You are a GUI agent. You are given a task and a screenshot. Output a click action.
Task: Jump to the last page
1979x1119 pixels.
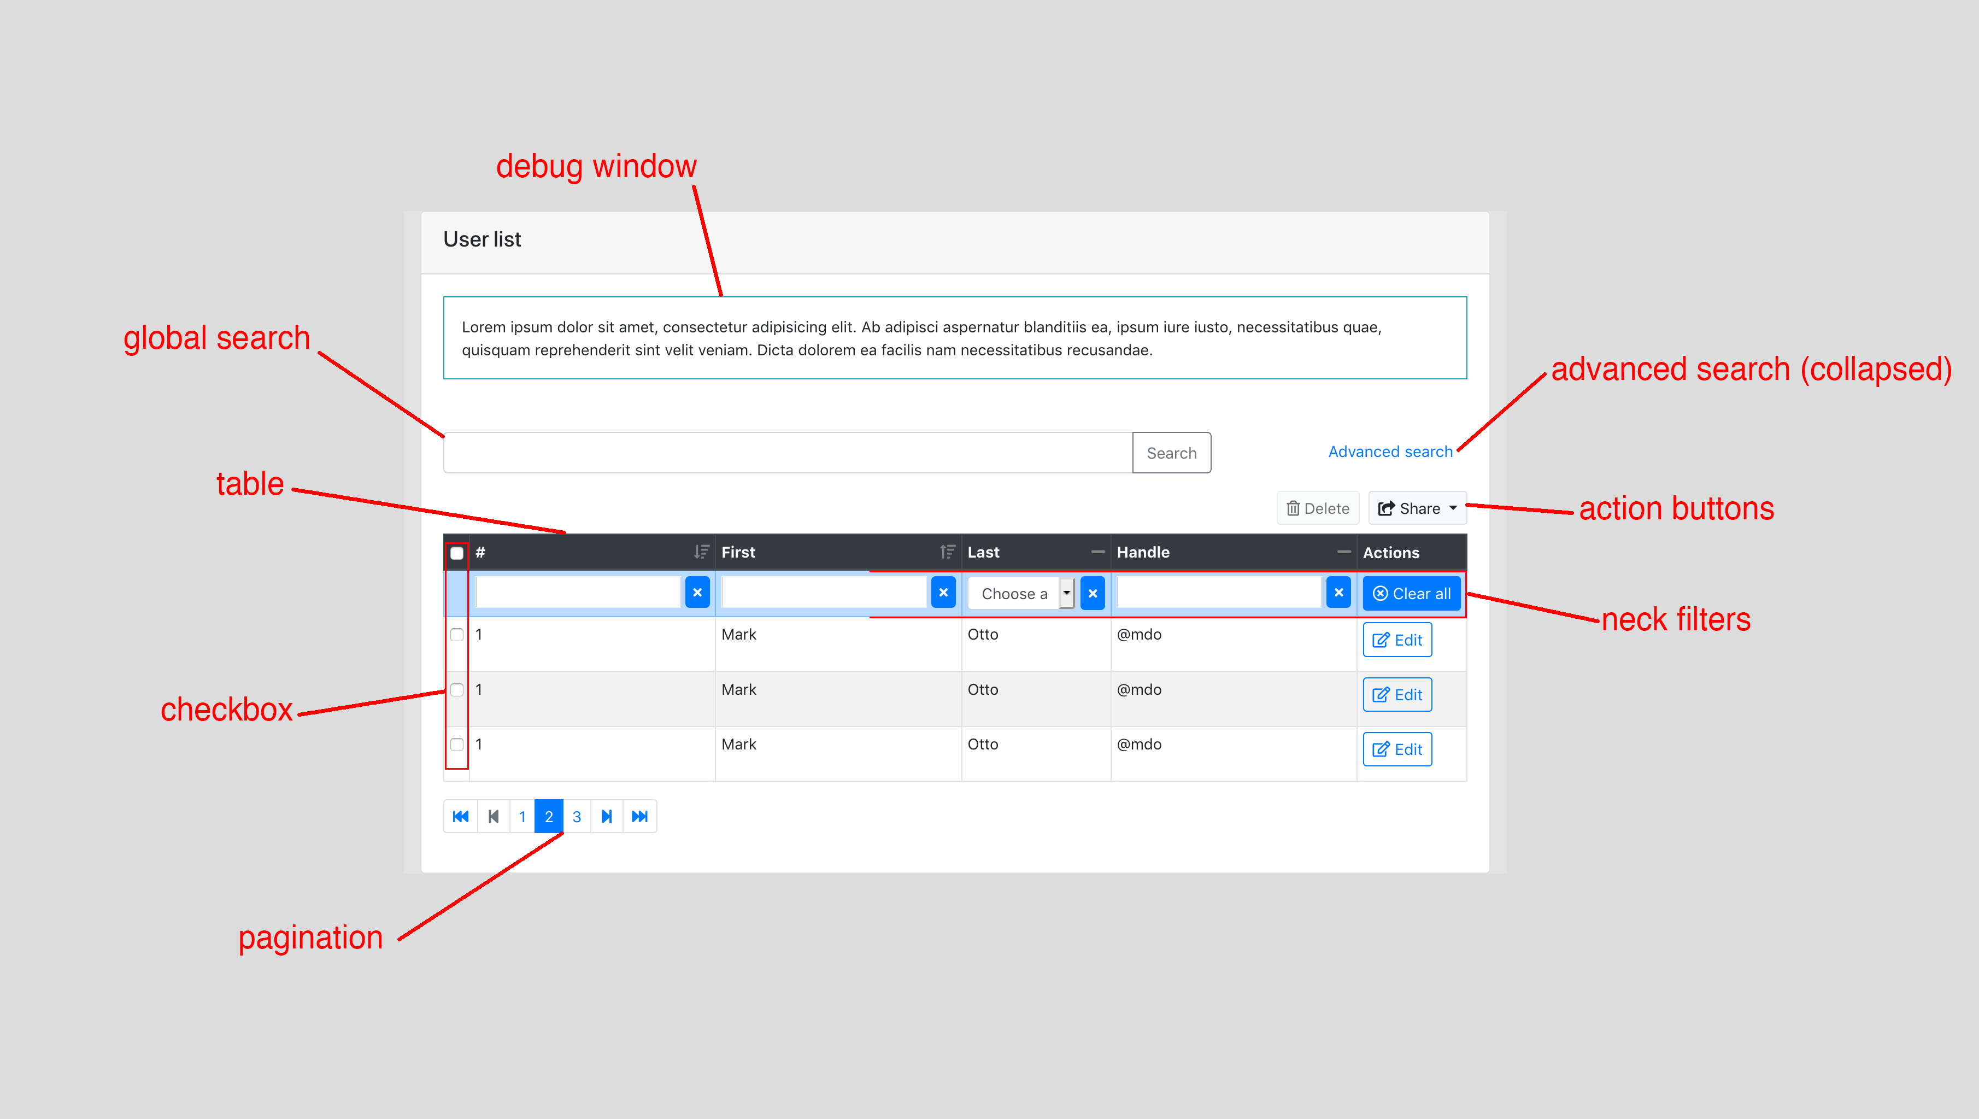639,816
